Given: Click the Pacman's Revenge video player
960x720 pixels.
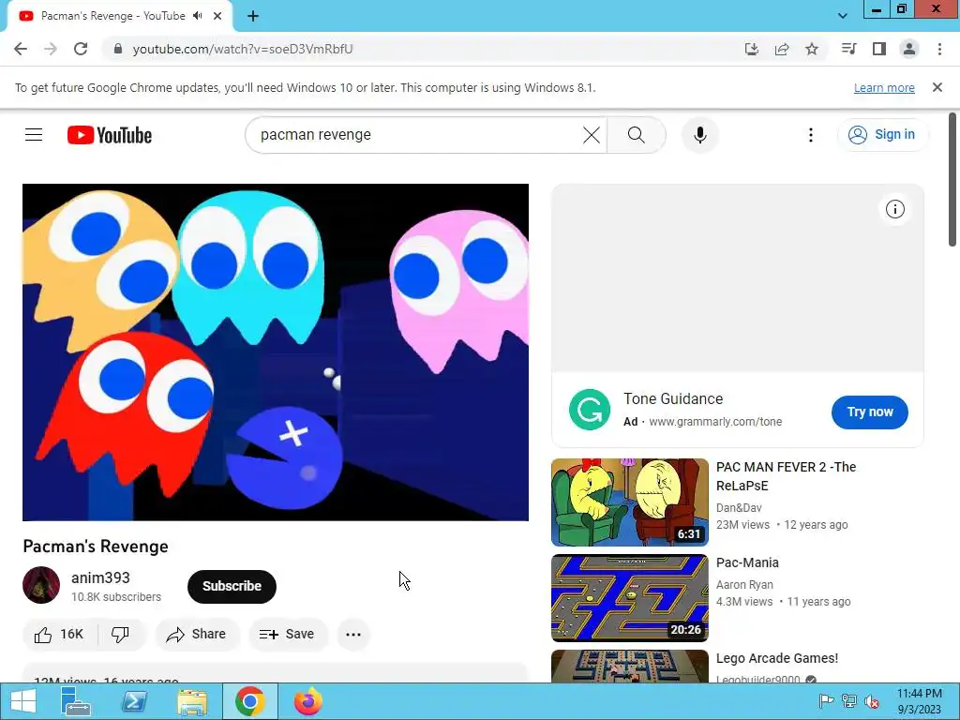Looking at the screenshot, I should [276, 352].
